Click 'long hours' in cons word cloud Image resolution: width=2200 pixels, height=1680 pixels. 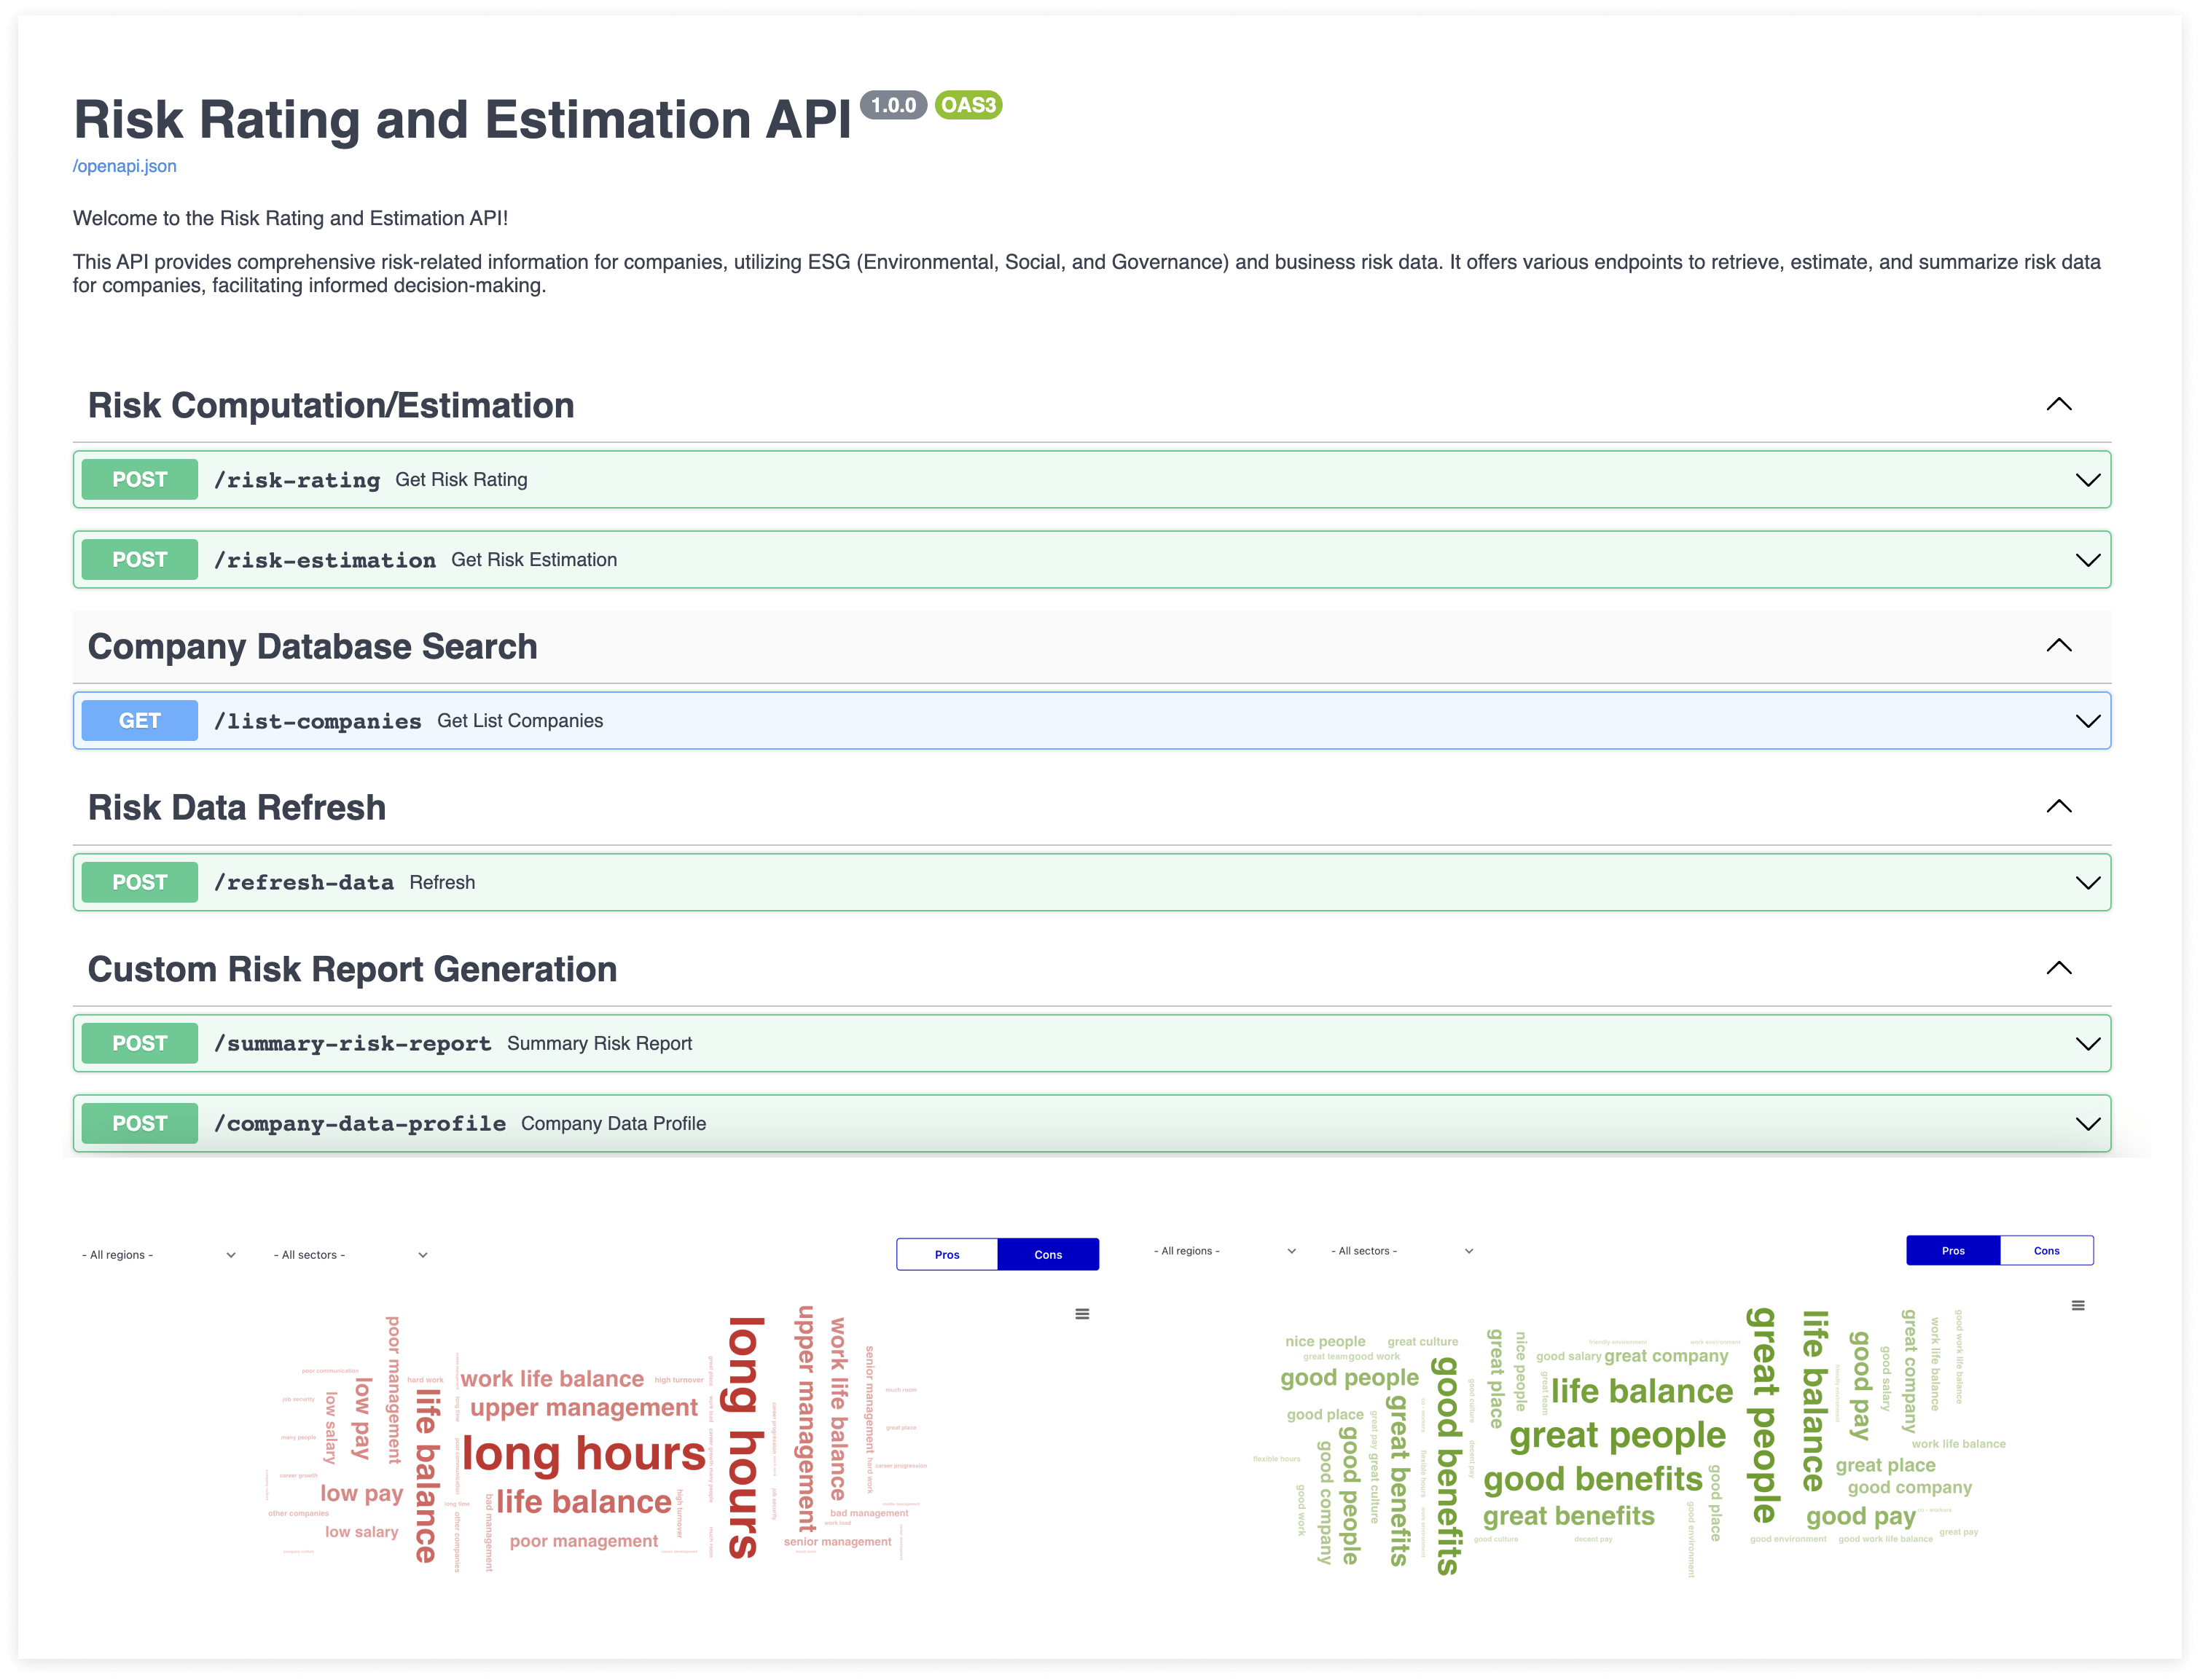583,1453
